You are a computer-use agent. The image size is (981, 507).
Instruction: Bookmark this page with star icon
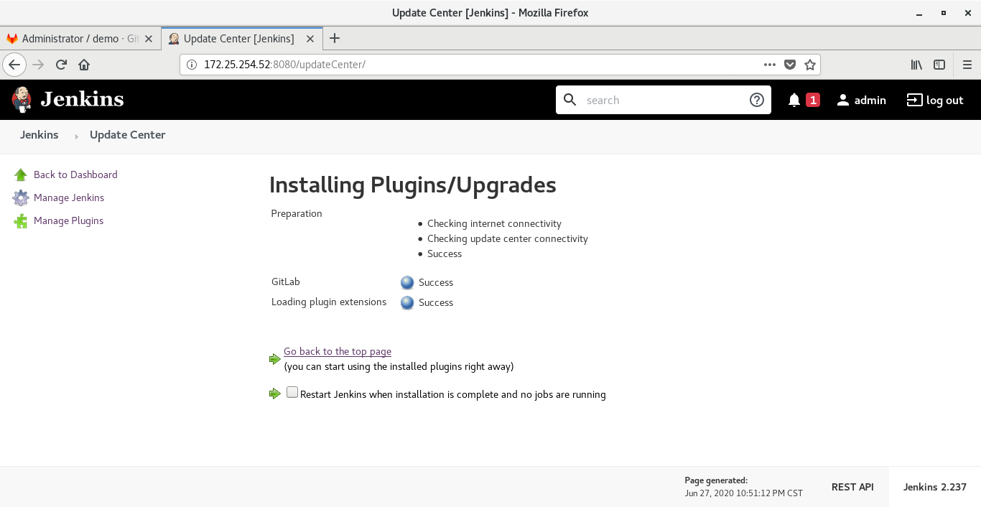point(810,65)
